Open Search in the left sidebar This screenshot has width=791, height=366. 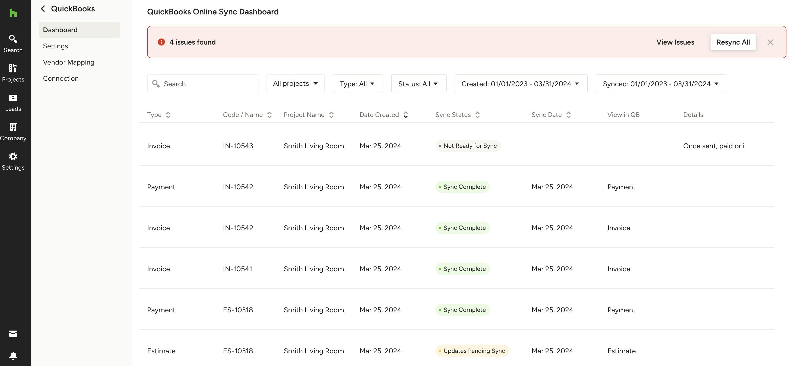[13, 44]
